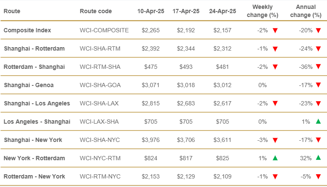This screenshot has height=187, width=327.
Task: Select the $3,976 Shanghai - New York value
Action: (x=151, y=140)
